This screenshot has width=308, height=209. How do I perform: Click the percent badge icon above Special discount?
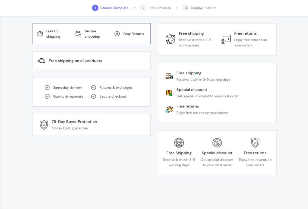(x=217, y=143)
